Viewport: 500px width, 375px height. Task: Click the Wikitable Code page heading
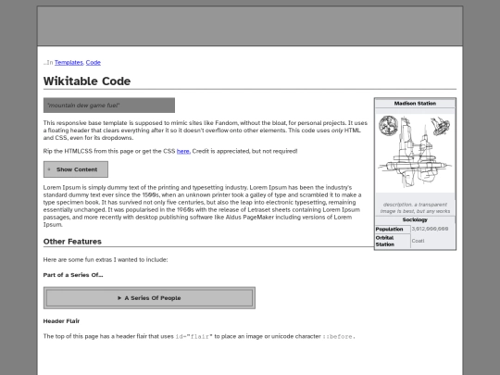[87, 81]
